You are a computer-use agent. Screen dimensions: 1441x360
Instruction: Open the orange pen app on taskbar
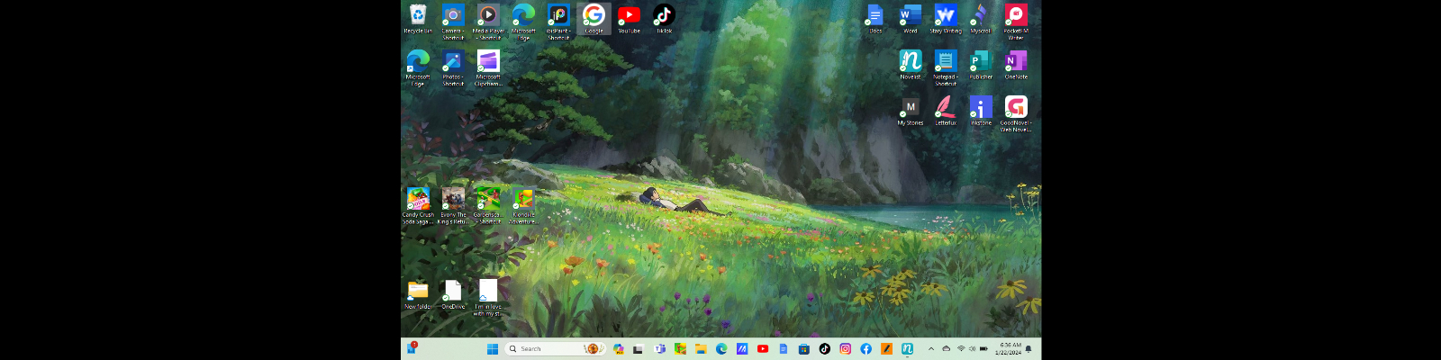point(886,349)
